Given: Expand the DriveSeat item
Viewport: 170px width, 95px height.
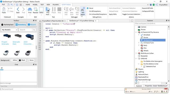Looking at the screenshot, I should (139, 35).
